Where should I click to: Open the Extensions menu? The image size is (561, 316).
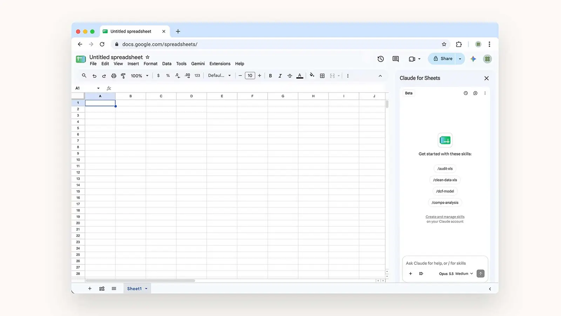click(x=220, y=64)
